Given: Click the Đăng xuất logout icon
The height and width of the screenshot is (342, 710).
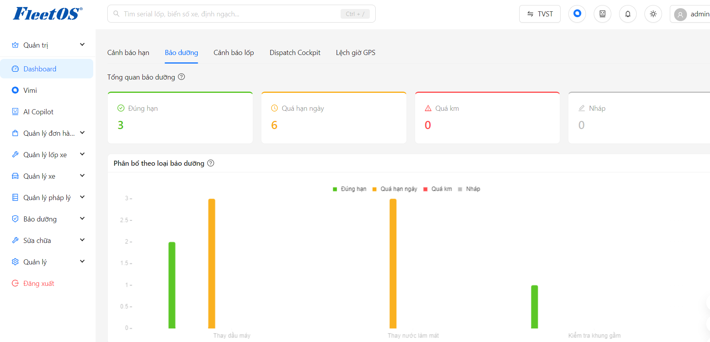Looking at the screenshot, I should (x=15, y=283).
